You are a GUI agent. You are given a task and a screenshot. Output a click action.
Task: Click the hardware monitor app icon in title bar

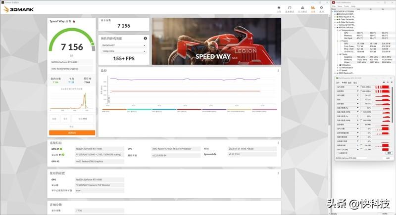(333, 2)
